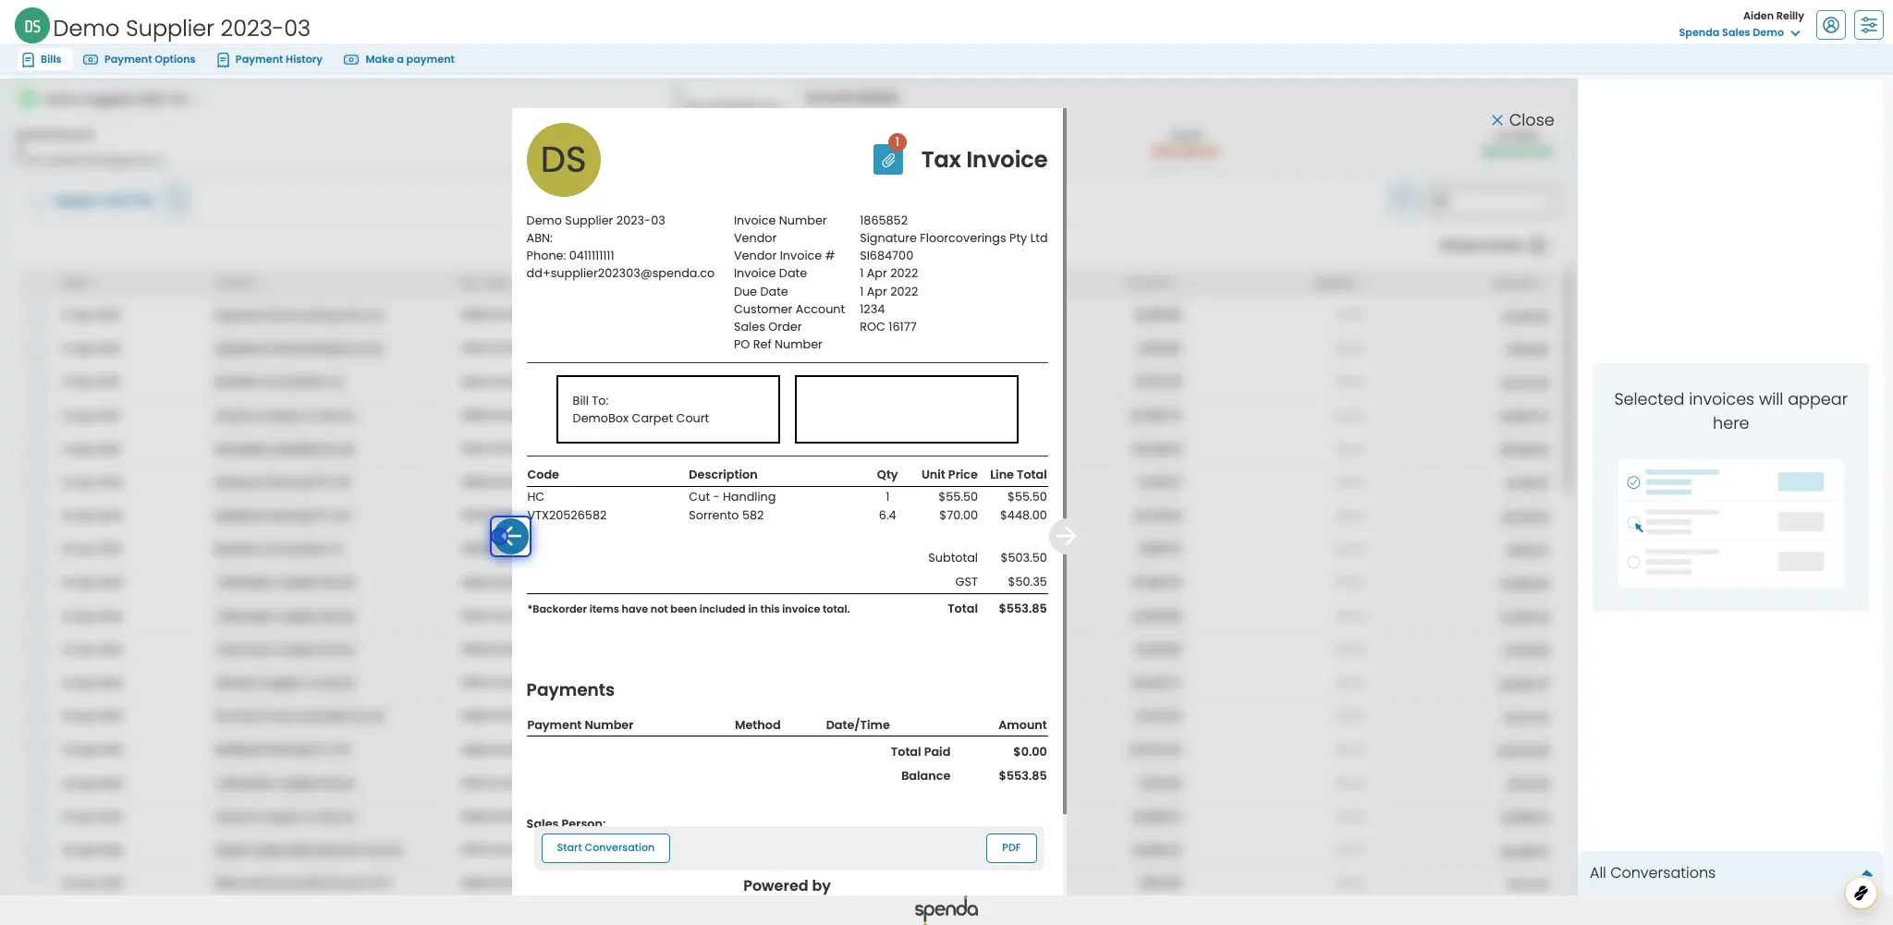This screenshot has height=925, width=1893.
Task: Start a conversation about this invoice
Action: [x=605, y=847]
